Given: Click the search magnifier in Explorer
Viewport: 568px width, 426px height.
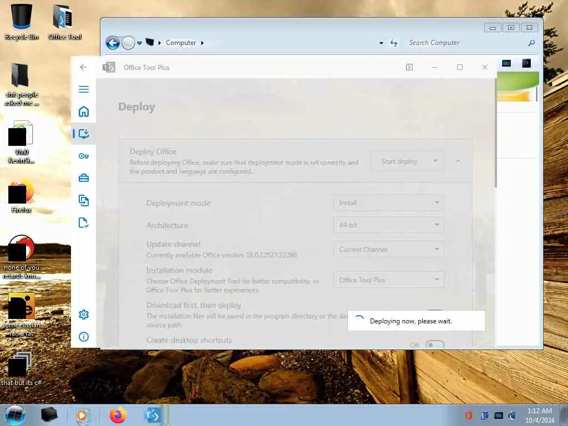Looking at the screenshot, I should pos(531,43).
